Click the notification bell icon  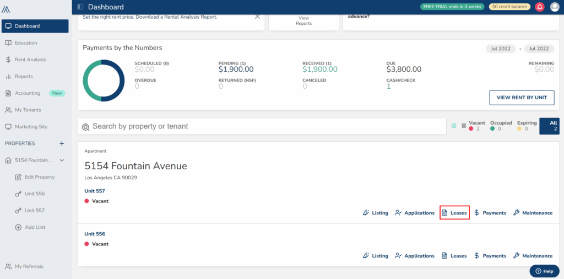[540, 7]
